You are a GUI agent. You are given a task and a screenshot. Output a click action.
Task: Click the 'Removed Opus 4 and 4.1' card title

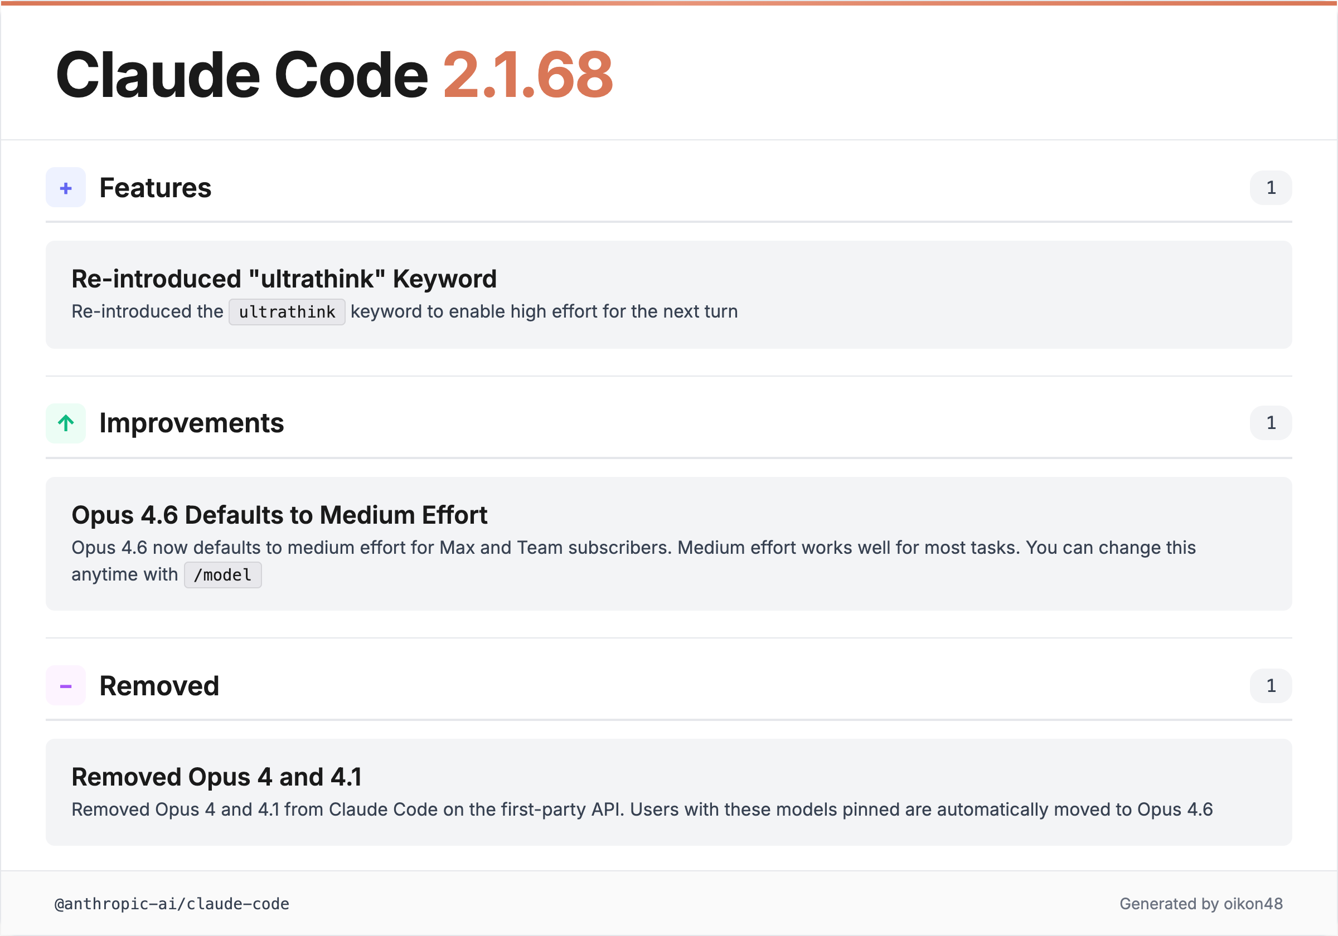click(x=217, y=777)
